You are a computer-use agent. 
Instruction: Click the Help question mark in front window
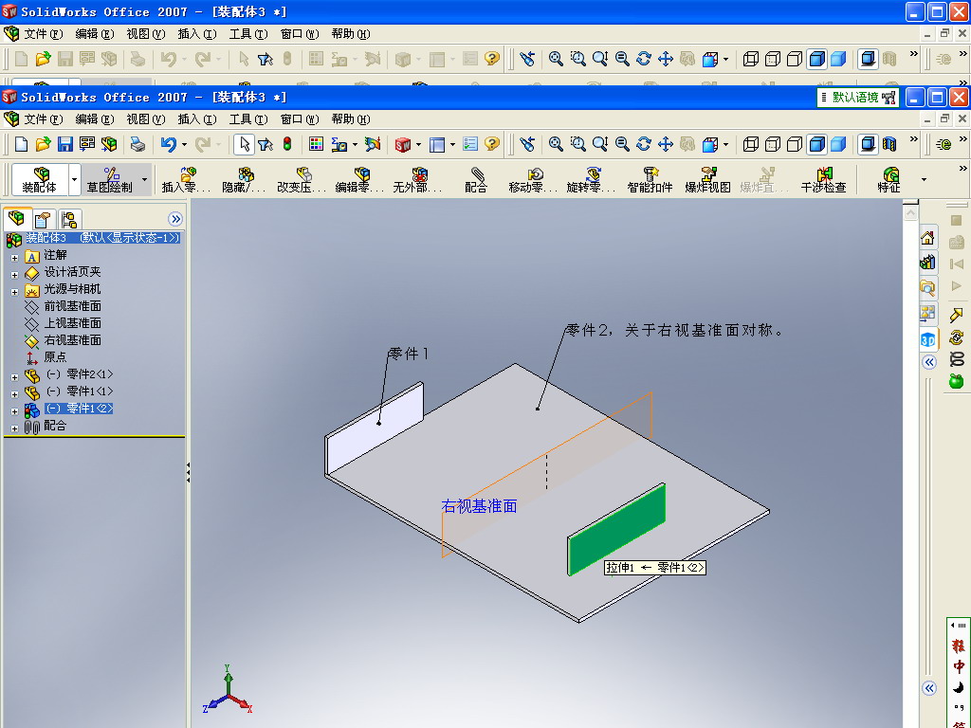pyautogui.click(x=492, y=144)
